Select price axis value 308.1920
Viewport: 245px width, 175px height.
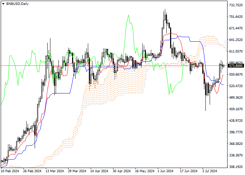(236, 167)
